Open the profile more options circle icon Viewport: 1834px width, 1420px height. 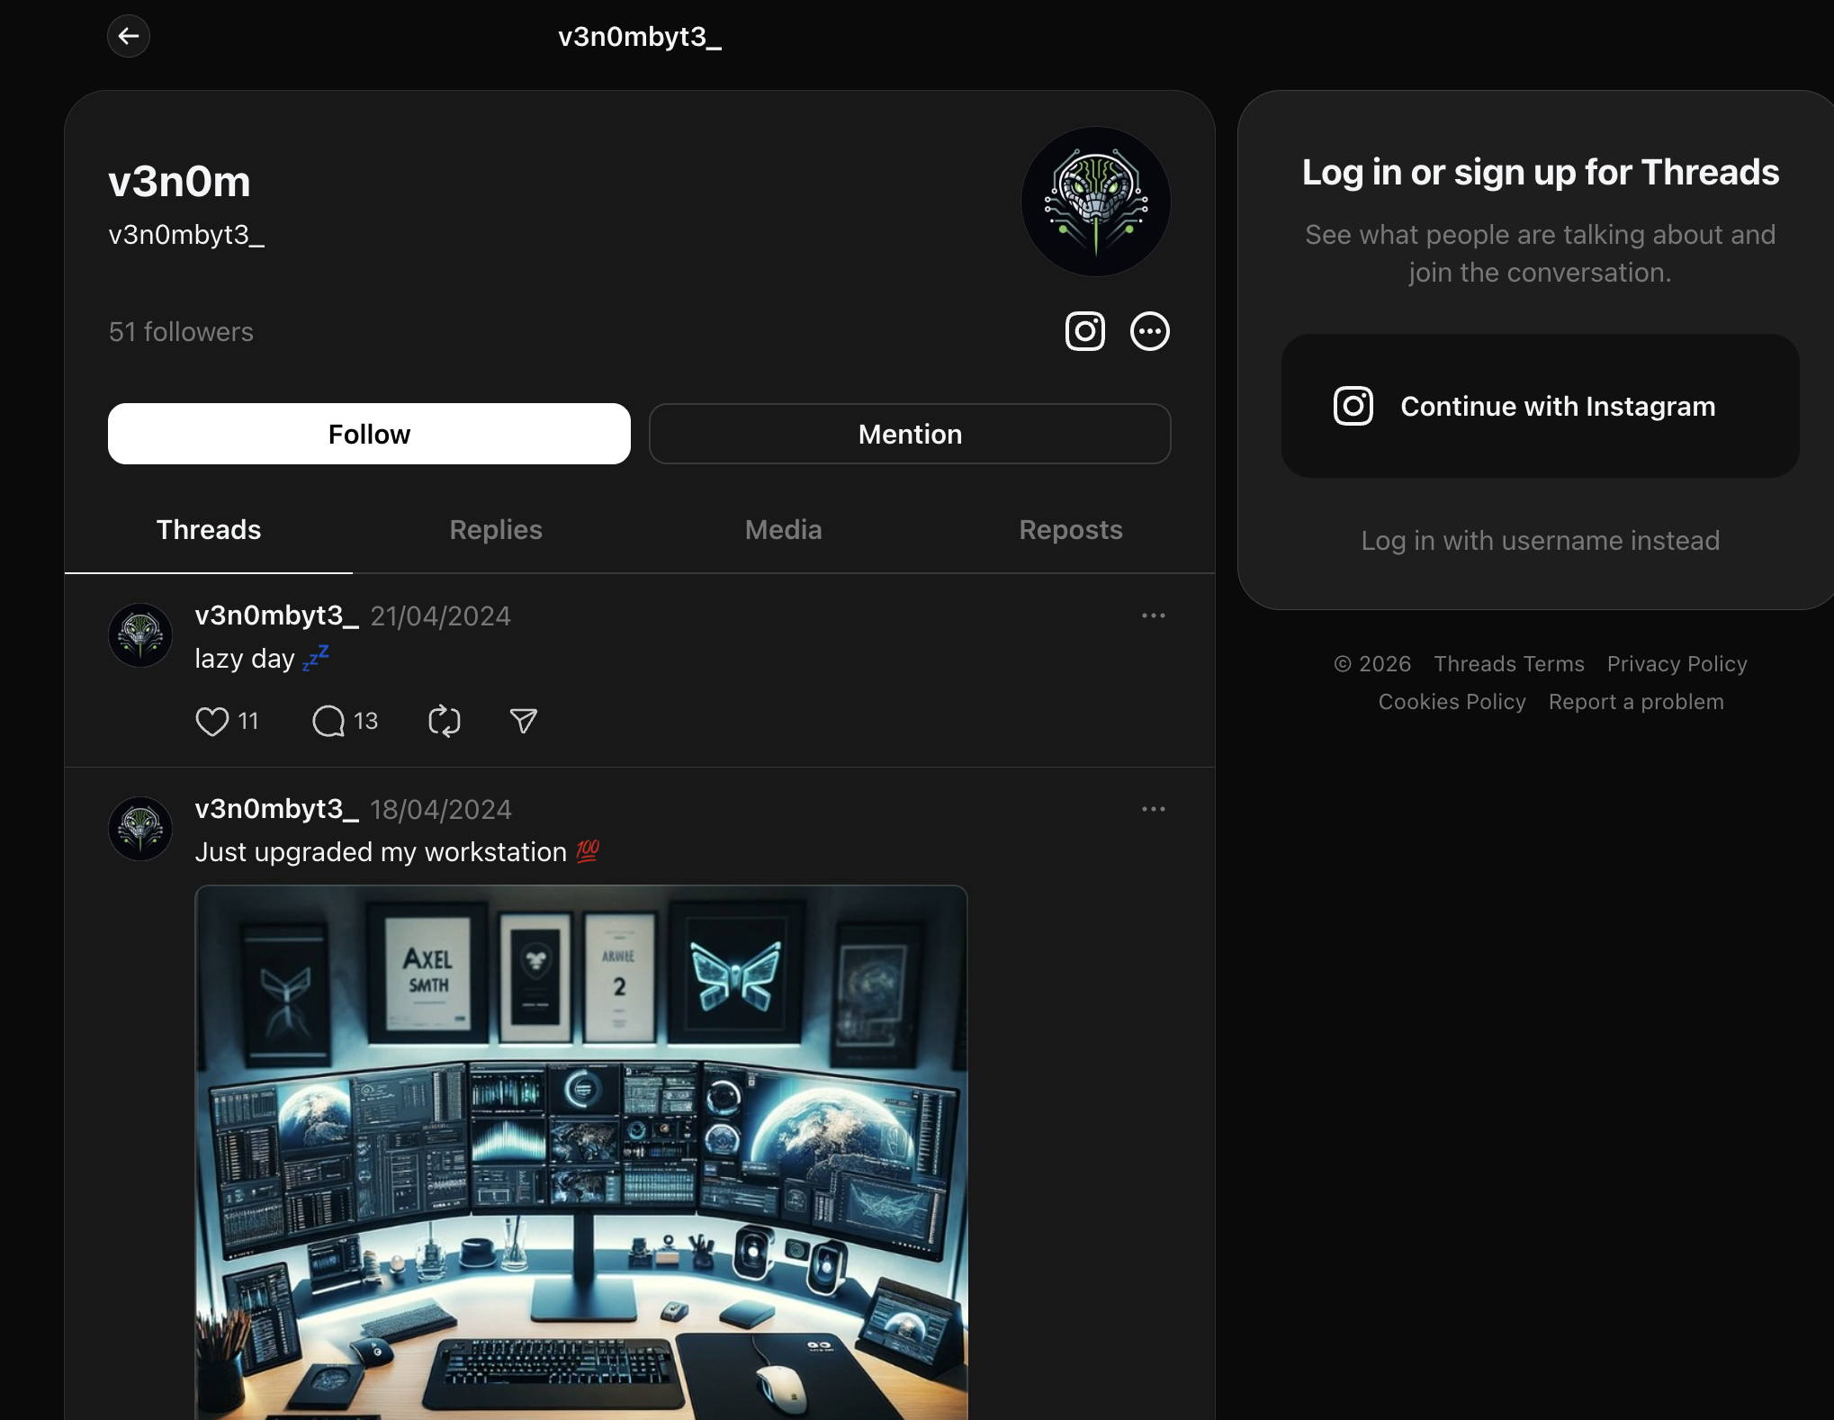click(x=1150, y=331)
